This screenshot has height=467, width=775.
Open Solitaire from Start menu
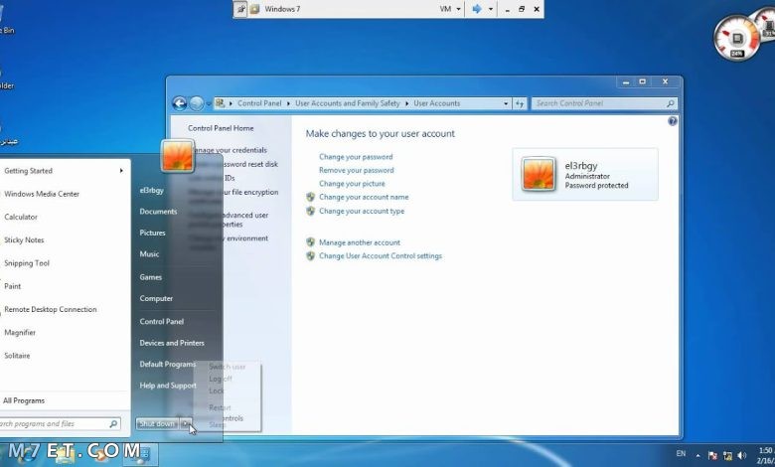17,356
